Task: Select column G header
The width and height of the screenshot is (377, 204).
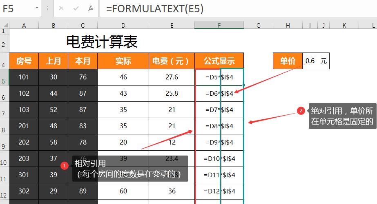Action: coord(259,25)
